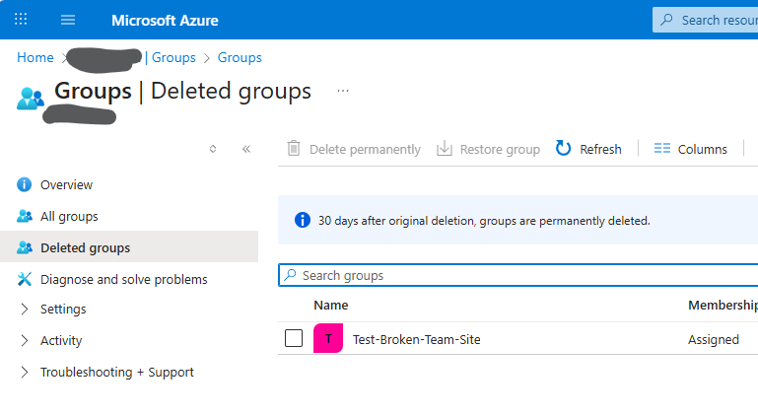
Task: Click the 30 days deletion notice text
Action: 484,221
